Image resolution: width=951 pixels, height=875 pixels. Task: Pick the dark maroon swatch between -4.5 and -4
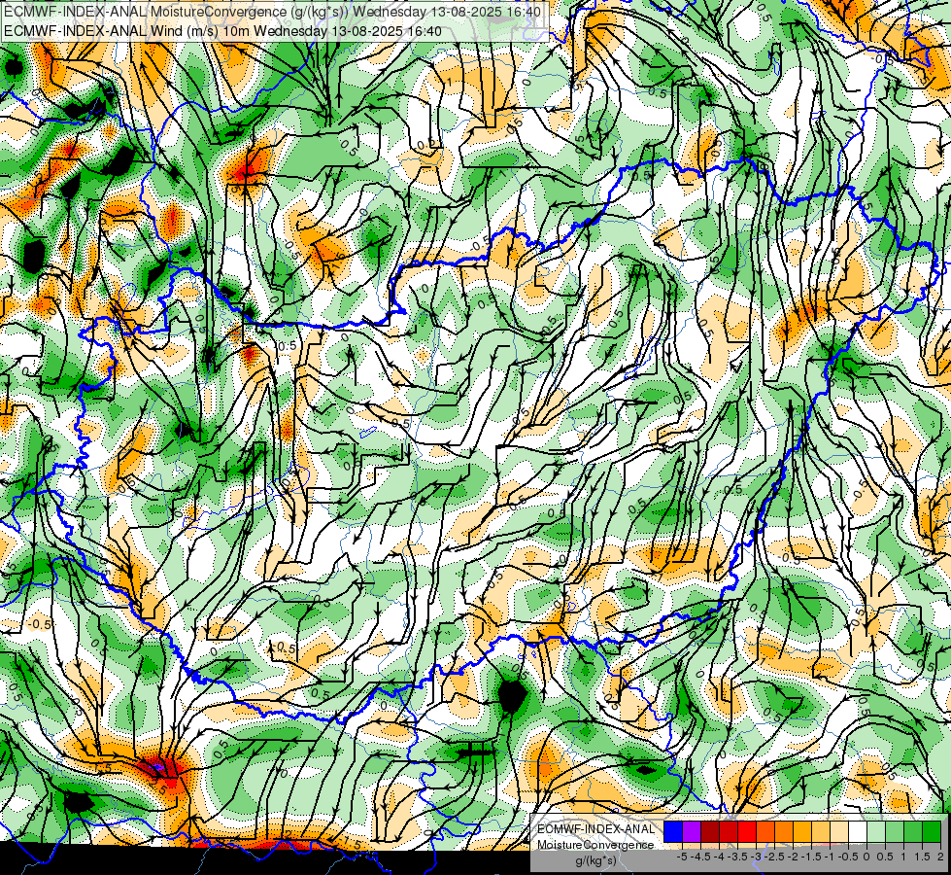click(710, 831)
